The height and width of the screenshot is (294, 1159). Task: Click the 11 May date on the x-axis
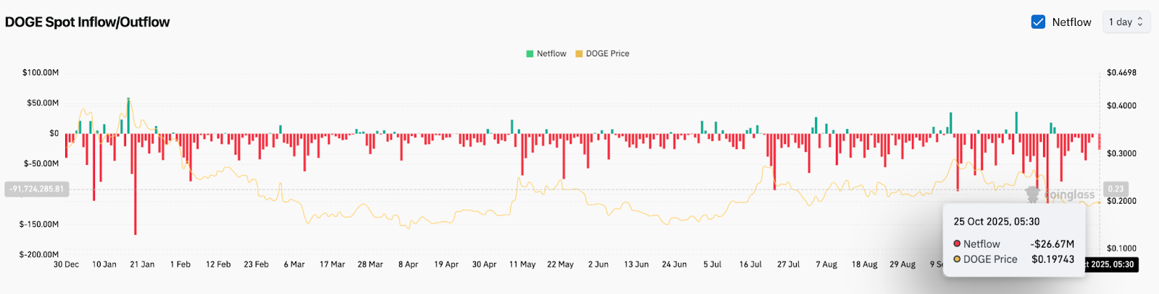(522, 264)
